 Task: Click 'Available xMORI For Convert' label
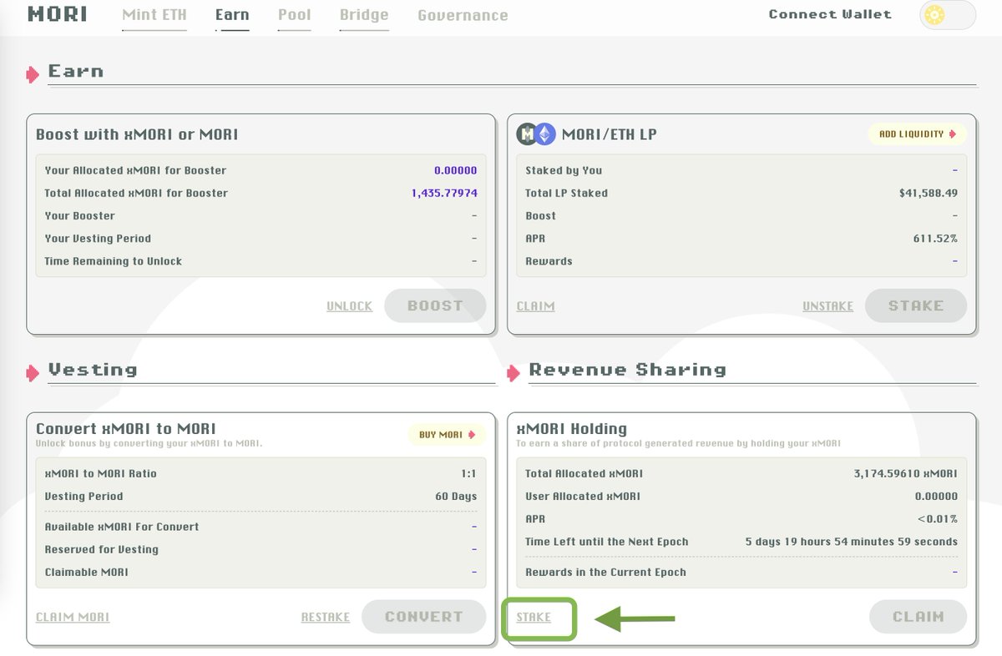click(122, 527)
